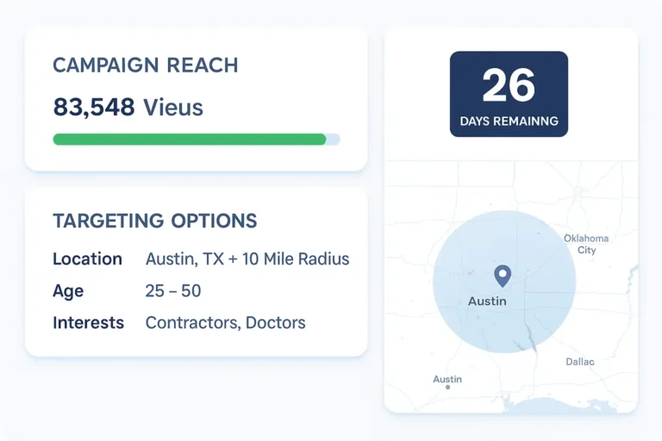Click the Austin map pin icon
662x441 pixels.
click(502, 276)
